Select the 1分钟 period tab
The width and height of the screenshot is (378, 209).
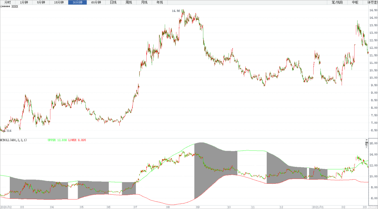point(24,2)
